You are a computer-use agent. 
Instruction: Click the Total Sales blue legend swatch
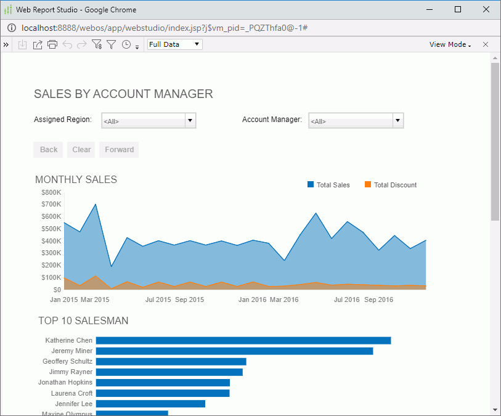click(x=311, y=185)
